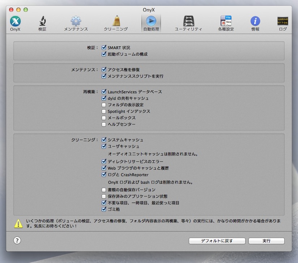Image resolution: width=298 pixels, height=263 pixels.
Task: Select the 自動処理 play toolbar icon
Action: tap(151, 24)
